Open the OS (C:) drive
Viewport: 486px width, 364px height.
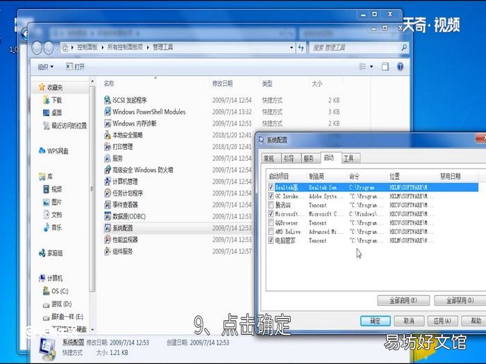[x=56, y=291]
